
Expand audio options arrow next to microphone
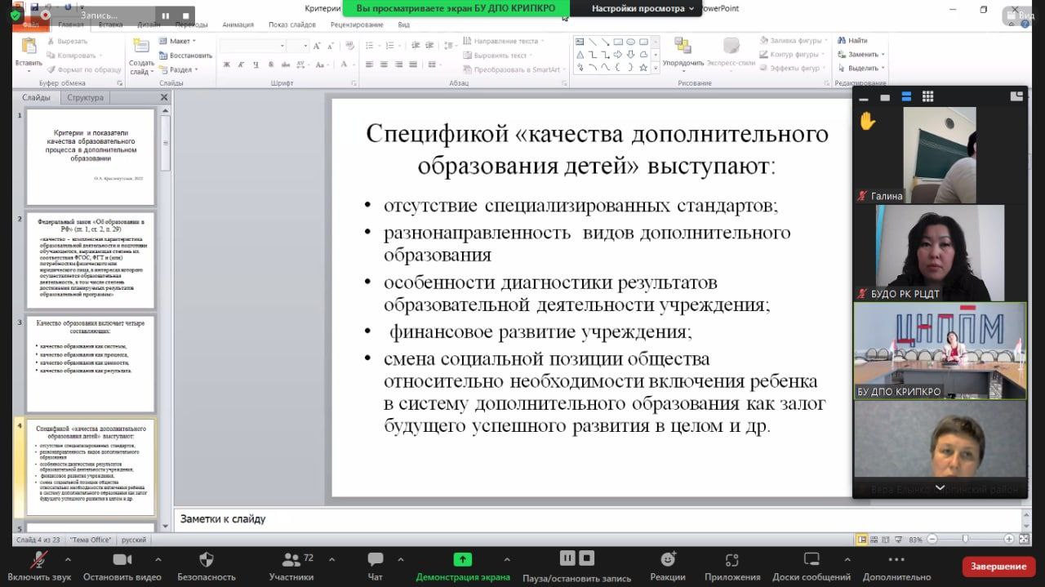coord(68,560)
